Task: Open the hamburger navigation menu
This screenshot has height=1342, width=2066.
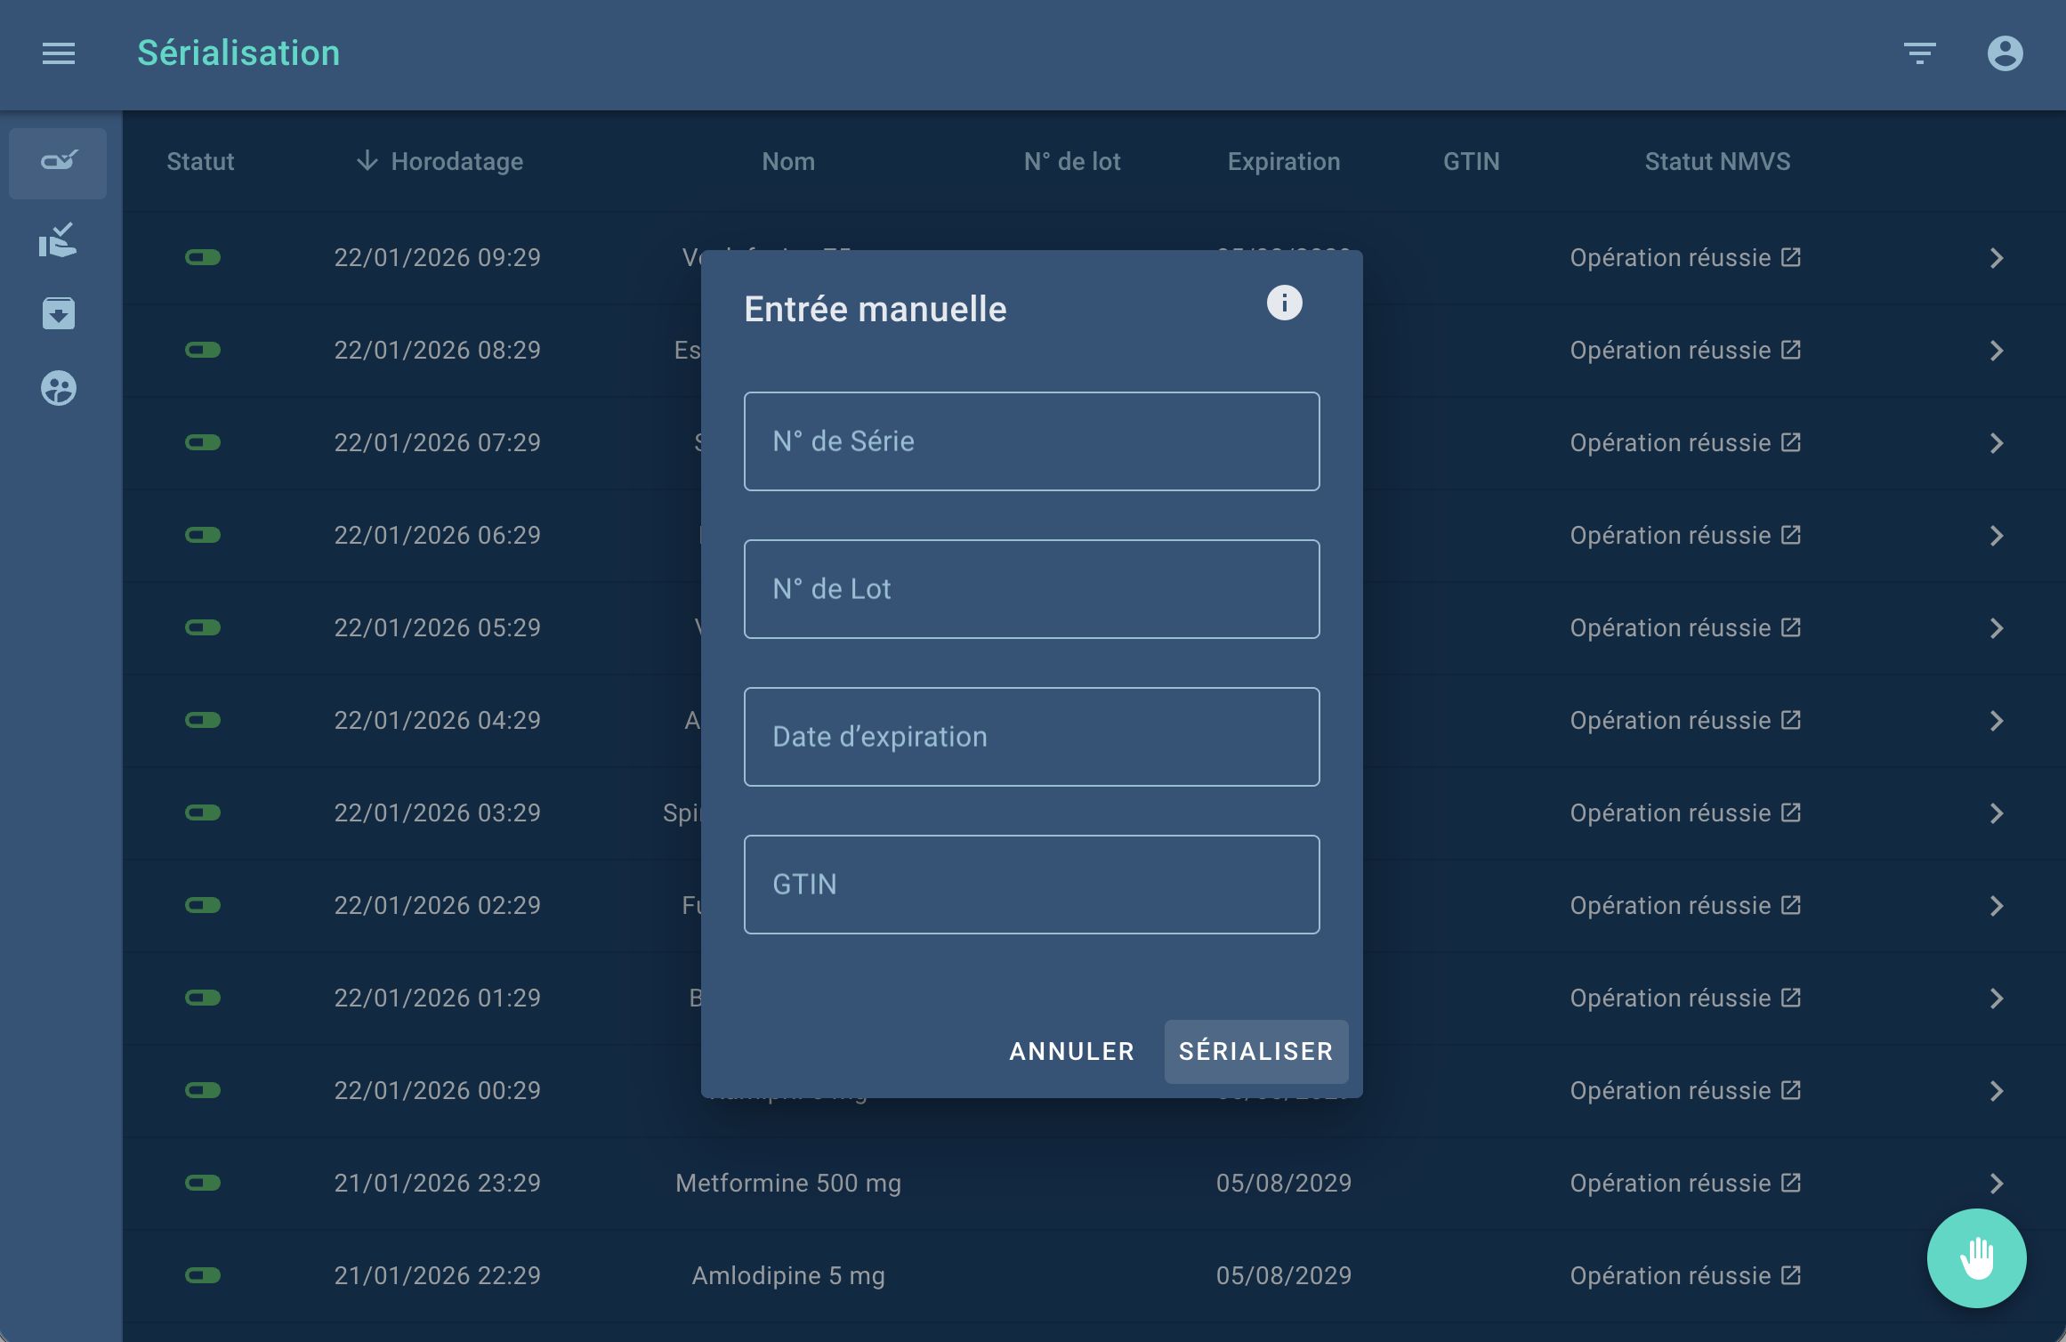Action: pos(59,54)
